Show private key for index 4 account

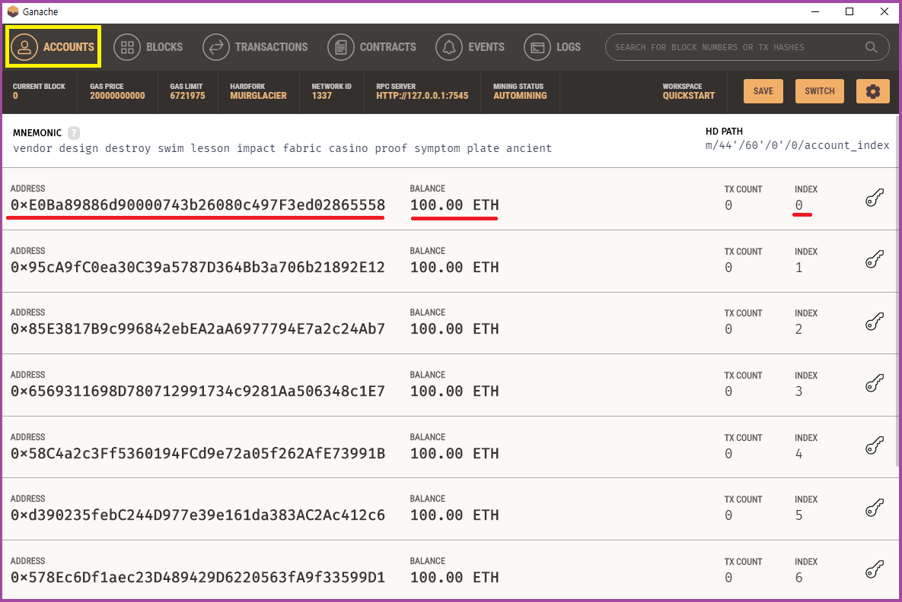coord(875,445)
